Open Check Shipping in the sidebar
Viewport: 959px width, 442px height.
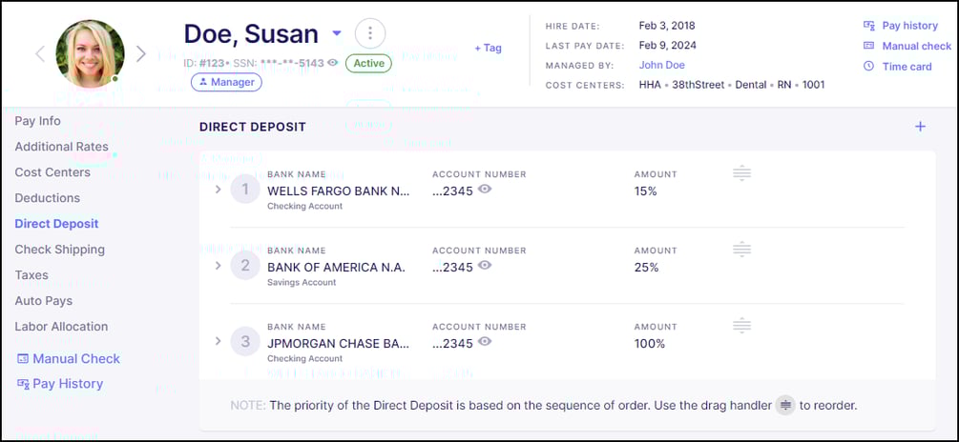[59, 250]
